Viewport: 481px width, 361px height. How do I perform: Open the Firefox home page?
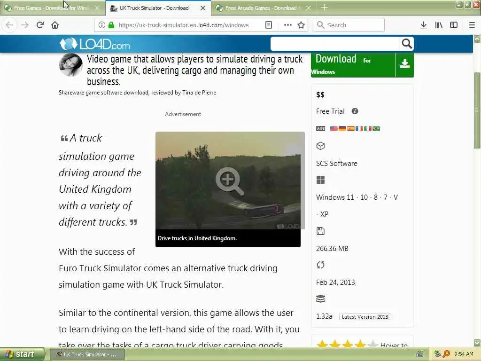[55, 25]
